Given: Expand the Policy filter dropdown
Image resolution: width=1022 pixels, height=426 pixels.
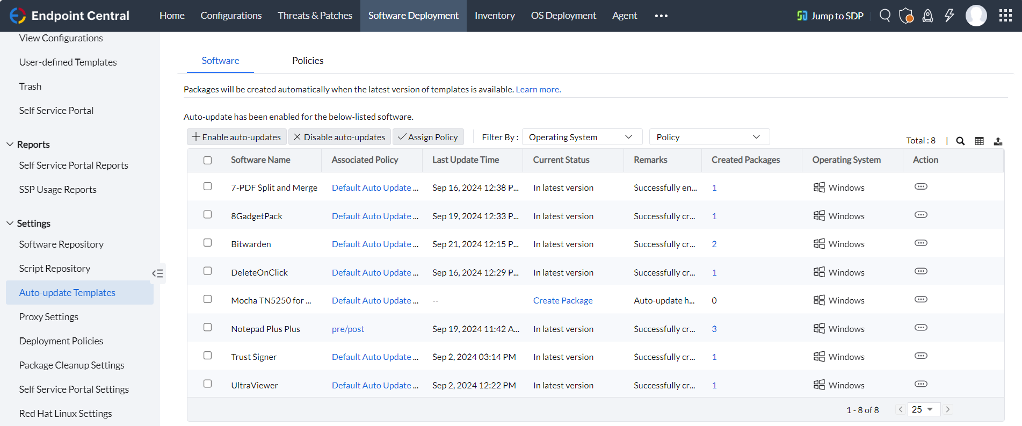Looking at the screenshot, I should [709, 137].
